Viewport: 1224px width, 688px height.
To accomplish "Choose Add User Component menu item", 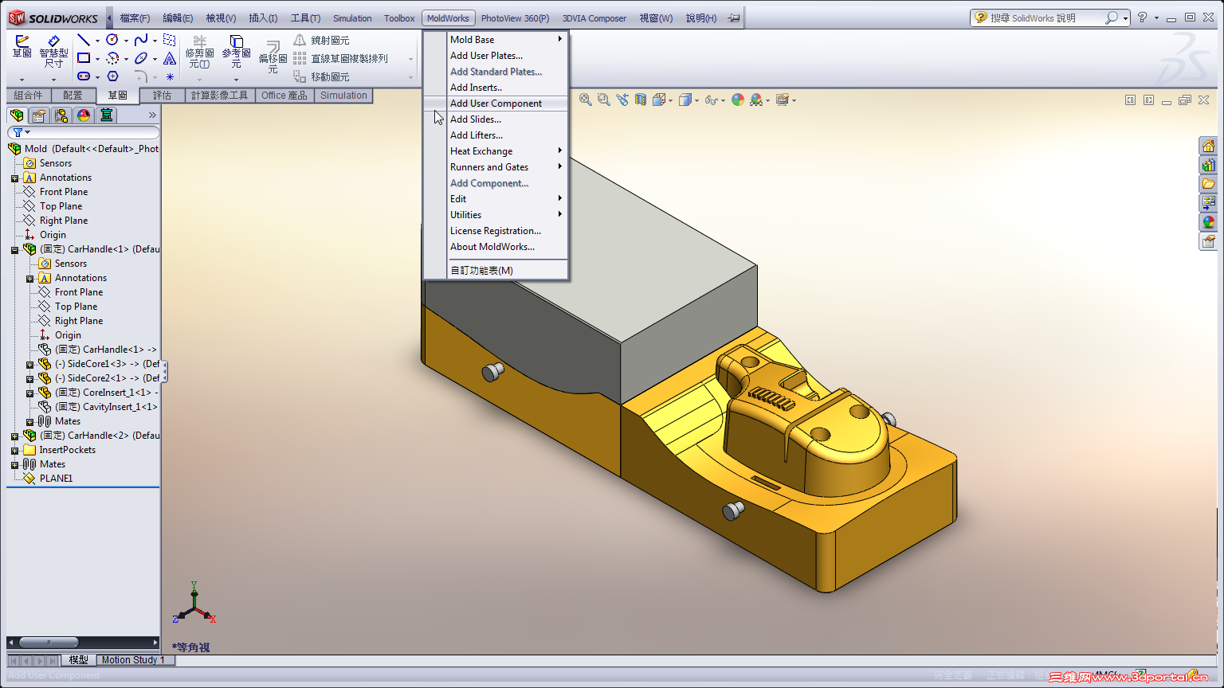I will point(496,104).
